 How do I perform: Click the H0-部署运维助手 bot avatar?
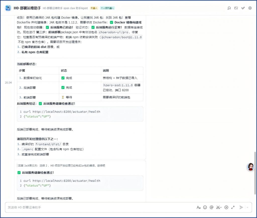[x=9, y=8]
